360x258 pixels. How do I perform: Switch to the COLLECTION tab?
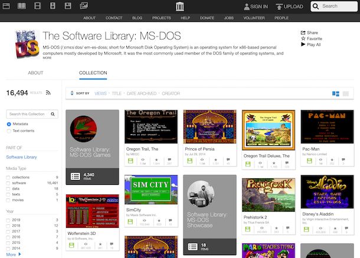click(93, 73)
